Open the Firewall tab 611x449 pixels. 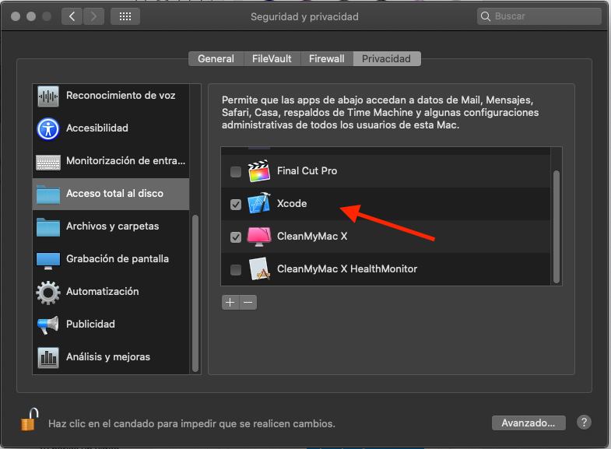point(327,59)
